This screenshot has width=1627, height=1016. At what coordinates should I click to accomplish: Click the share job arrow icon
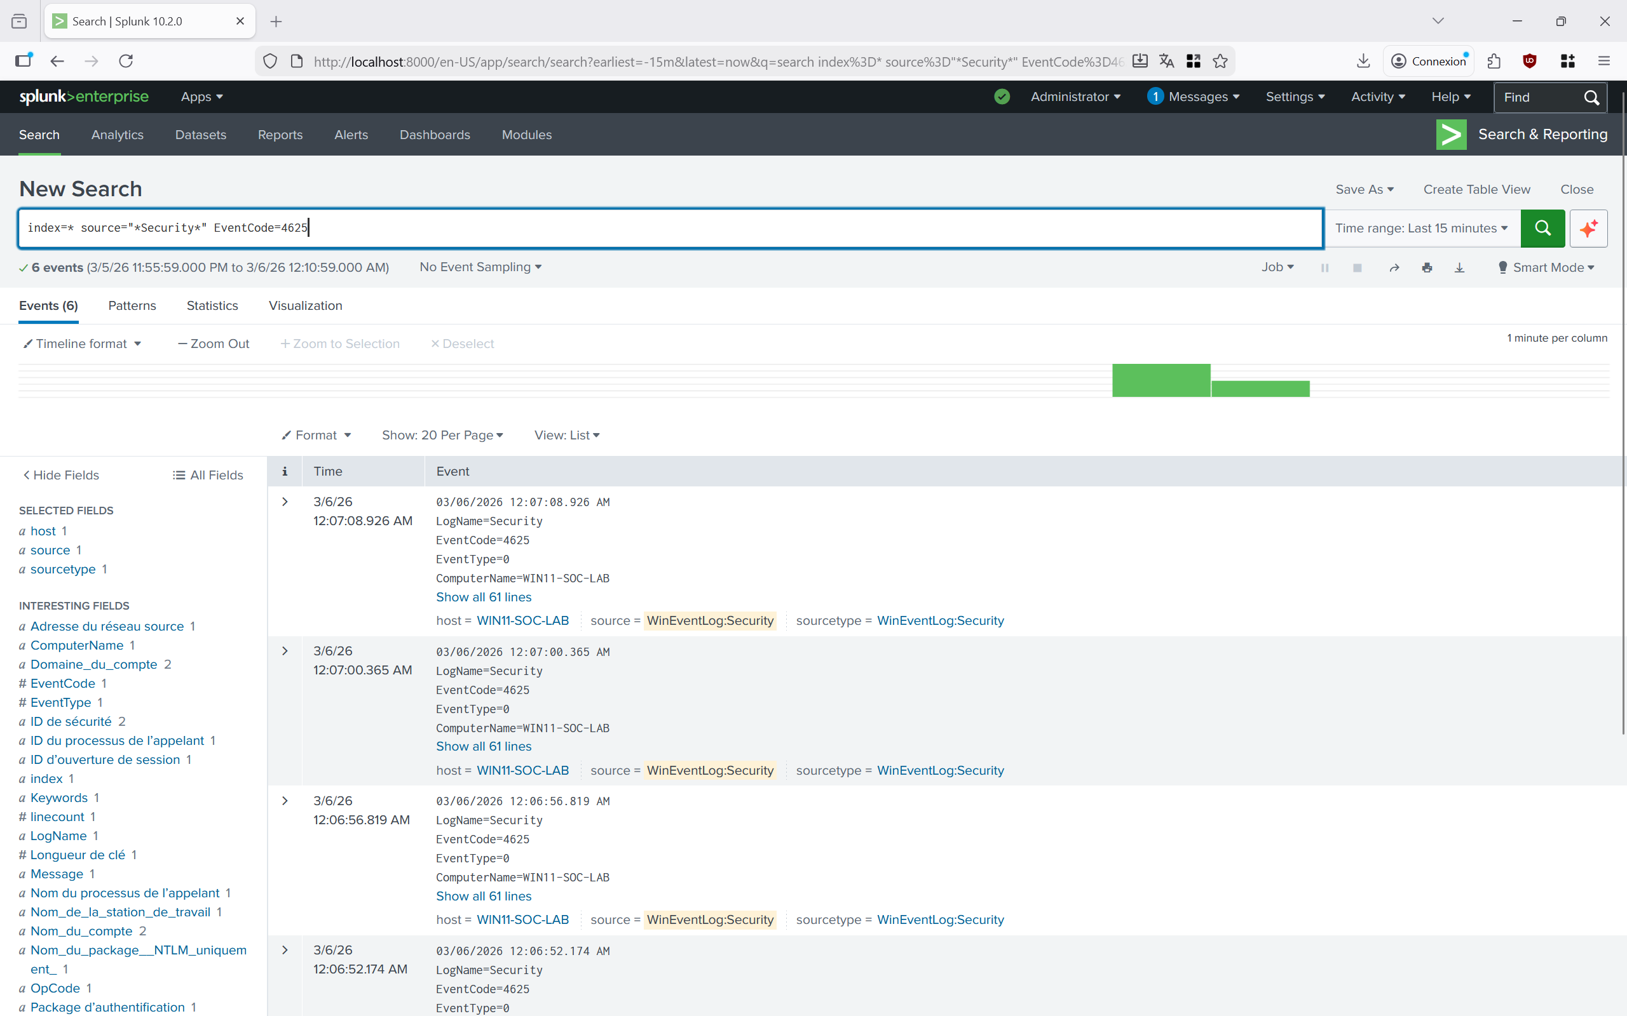click(x=1394, y=267)
